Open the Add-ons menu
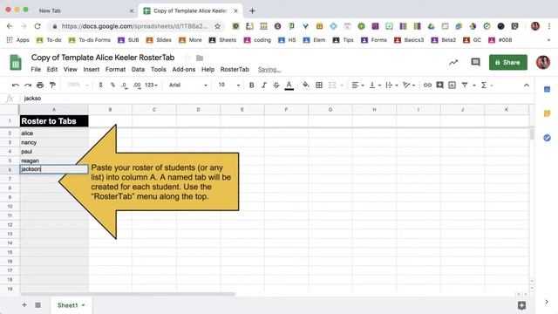This screenshot has width=558, height=314. pos(184,70)
